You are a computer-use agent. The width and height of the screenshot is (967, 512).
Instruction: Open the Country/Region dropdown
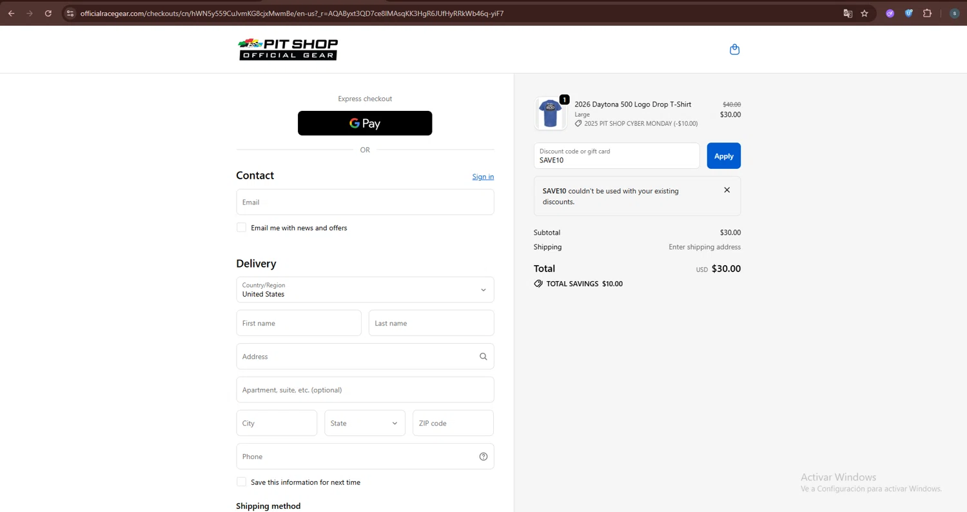(365, 290)
